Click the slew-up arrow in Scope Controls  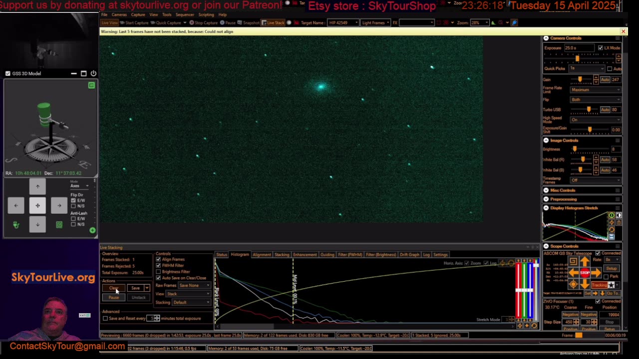[x=585, y=262]
